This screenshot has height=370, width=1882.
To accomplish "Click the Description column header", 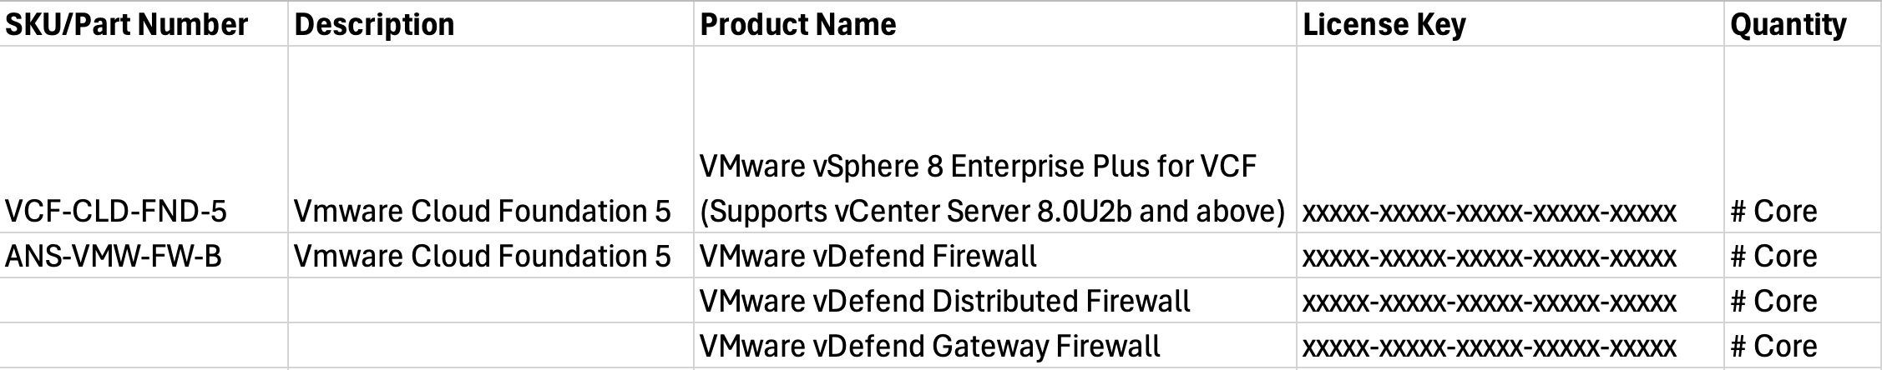I will [x=375, y=25].
